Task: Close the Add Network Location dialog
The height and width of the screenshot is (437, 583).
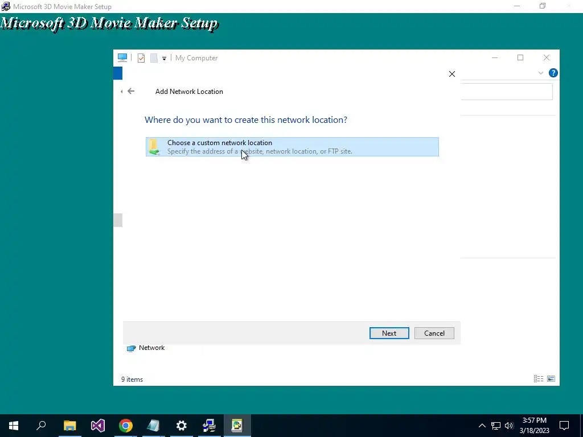Action: pyautogui.click(x=451, y=74)
